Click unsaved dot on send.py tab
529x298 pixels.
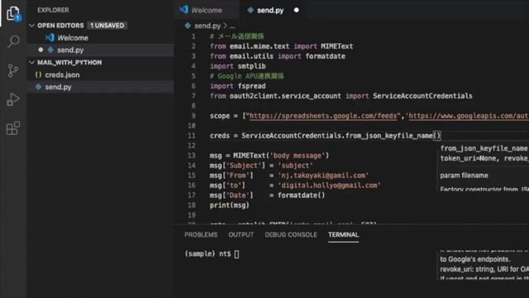(296, 10)
